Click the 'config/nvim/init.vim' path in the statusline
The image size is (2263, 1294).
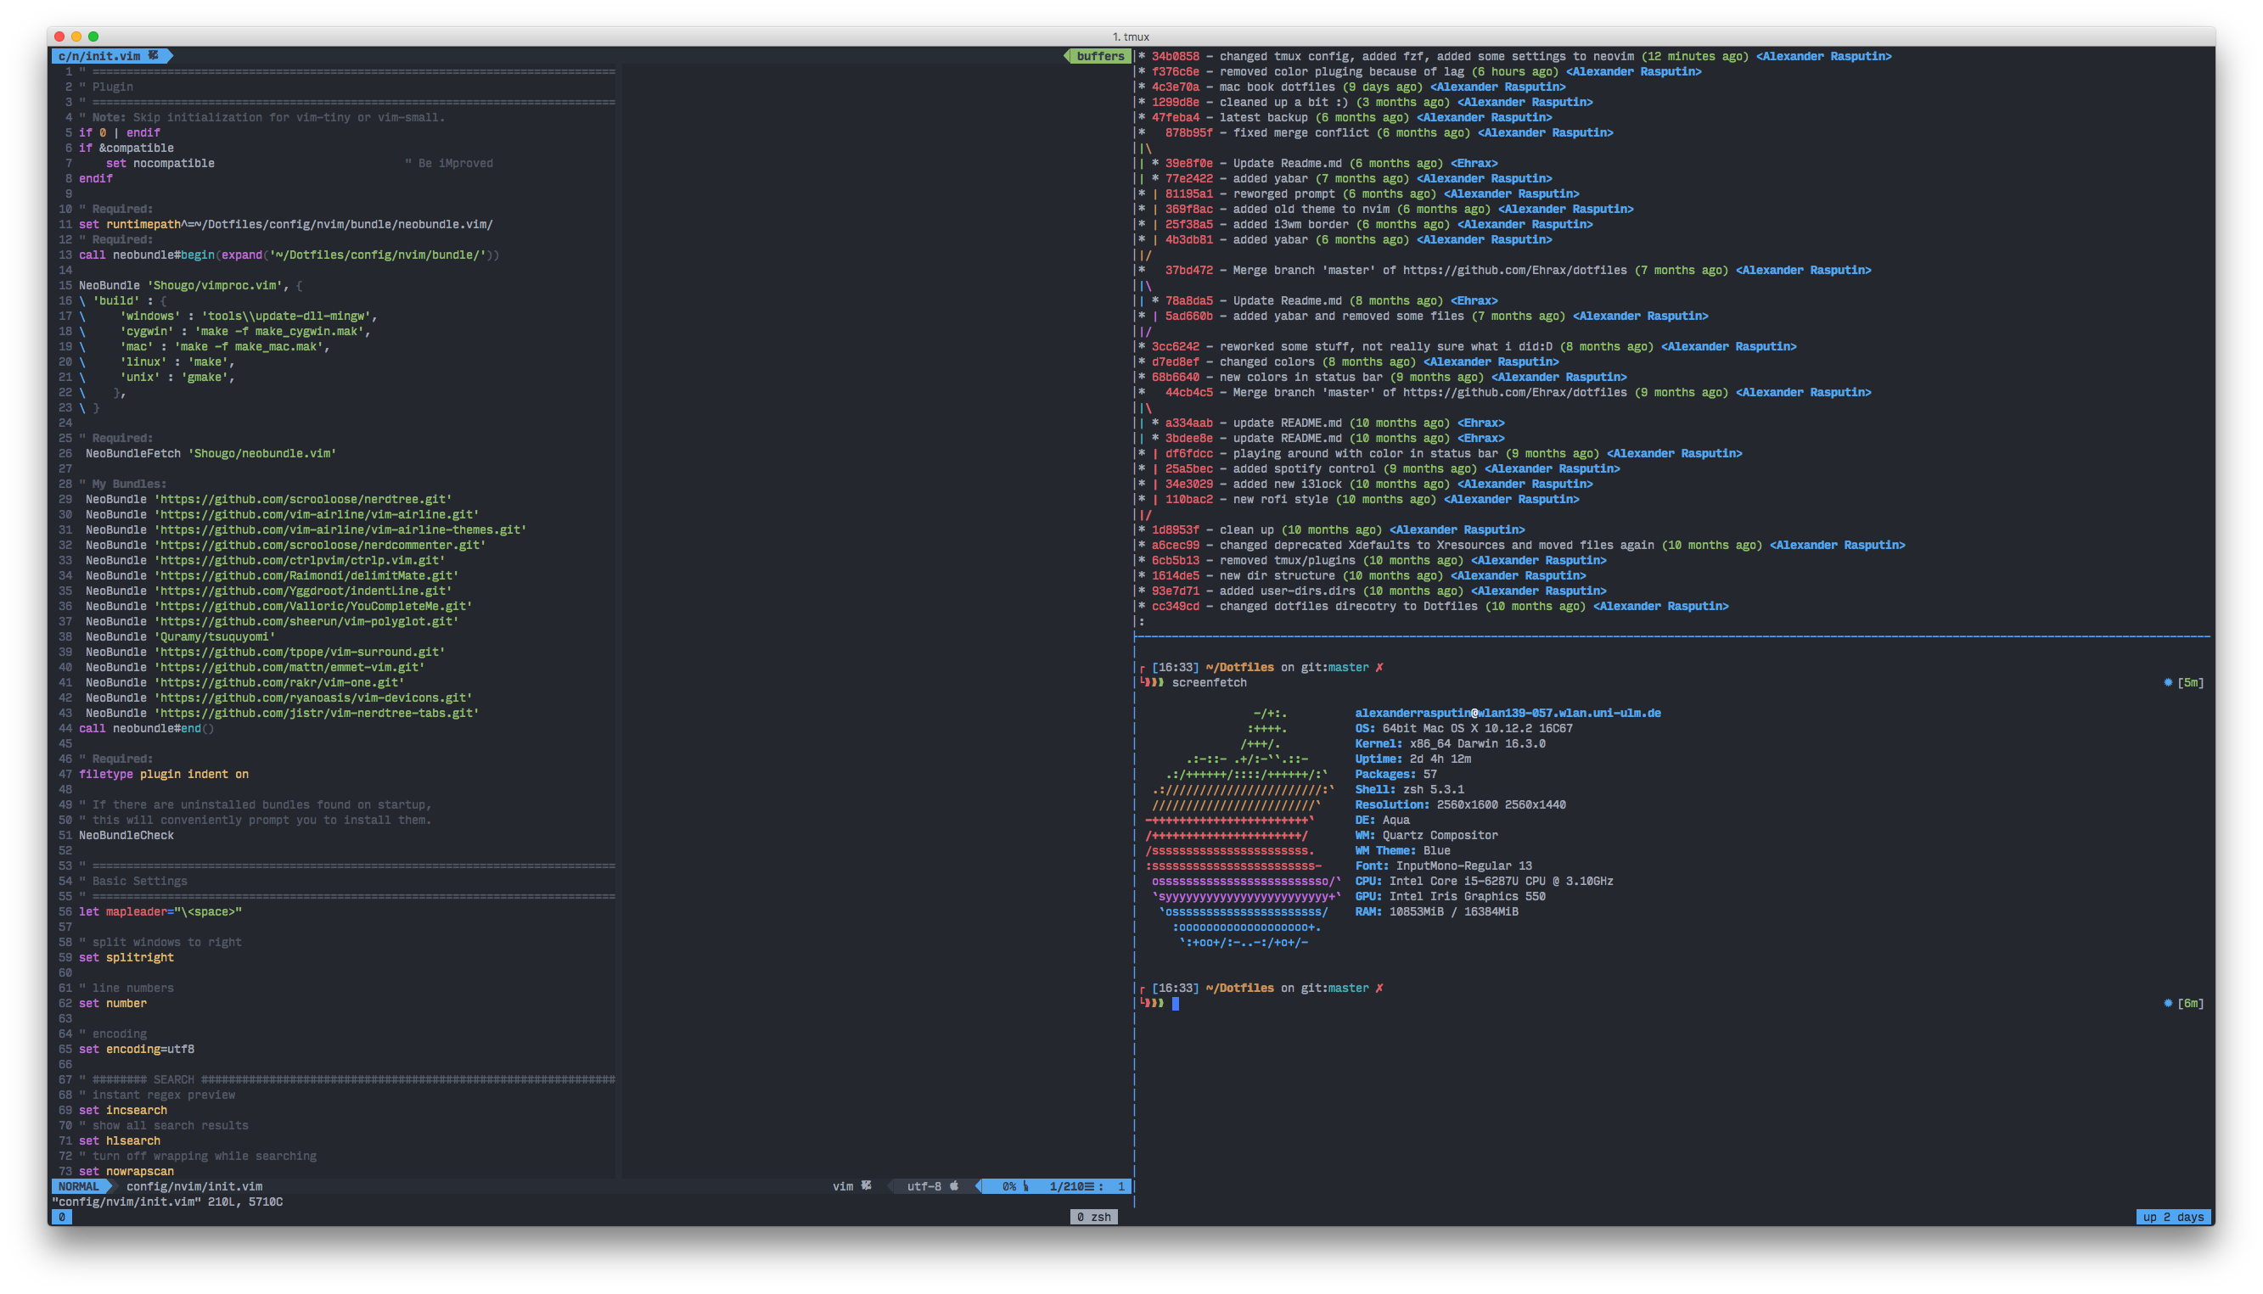[x=194, y=1185]
